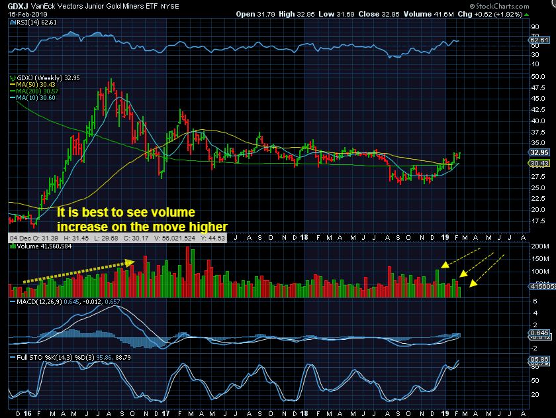Click the 25.0 price axis label
The height and width of the screenshot is (418, 556).
pos(538,187)
